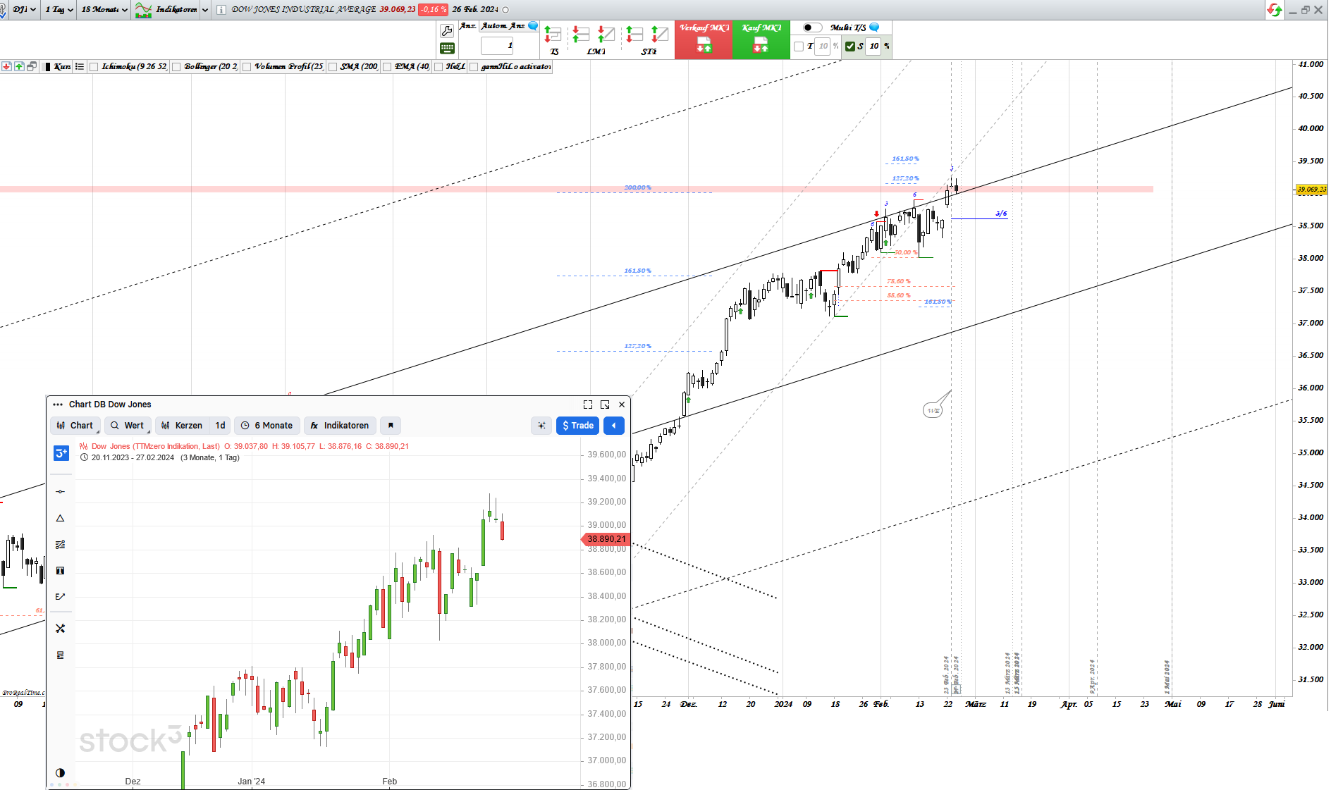Screen dimensions: 1331x802
Task: Close the Chart DB Dow Jones window
Action: coord(622,405)
